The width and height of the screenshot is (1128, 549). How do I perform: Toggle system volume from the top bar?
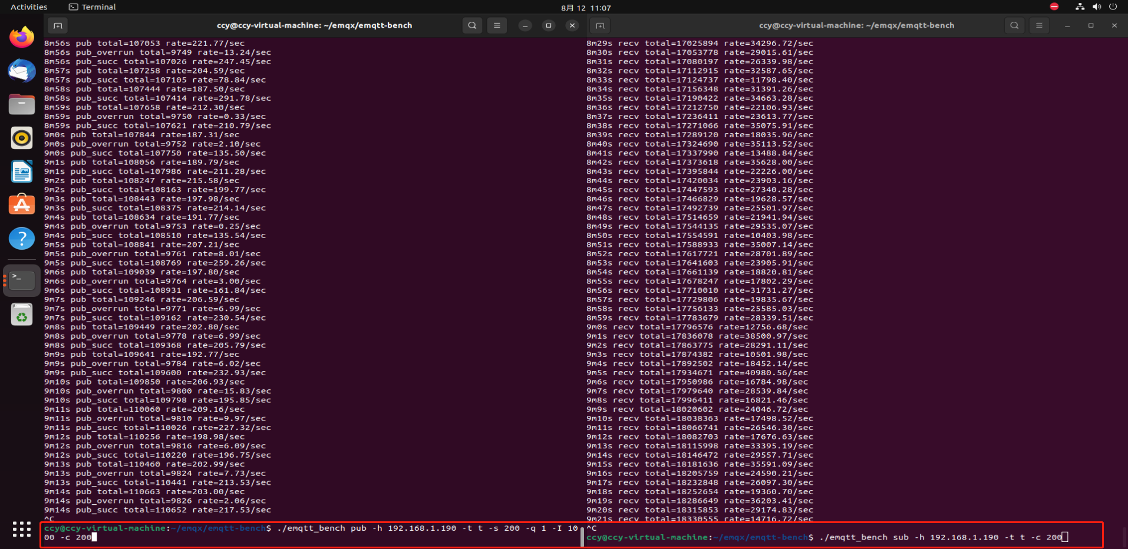pyautogui.click(x=1097, y=6)
